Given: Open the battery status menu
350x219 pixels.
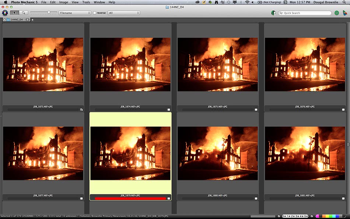Looking at the screenshot, I should (269, 2).
